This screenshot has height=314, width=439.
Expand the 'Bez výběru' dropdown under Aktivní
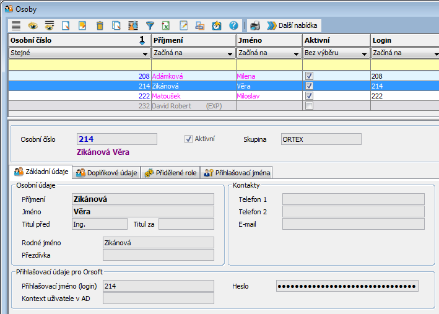(365, 54)
